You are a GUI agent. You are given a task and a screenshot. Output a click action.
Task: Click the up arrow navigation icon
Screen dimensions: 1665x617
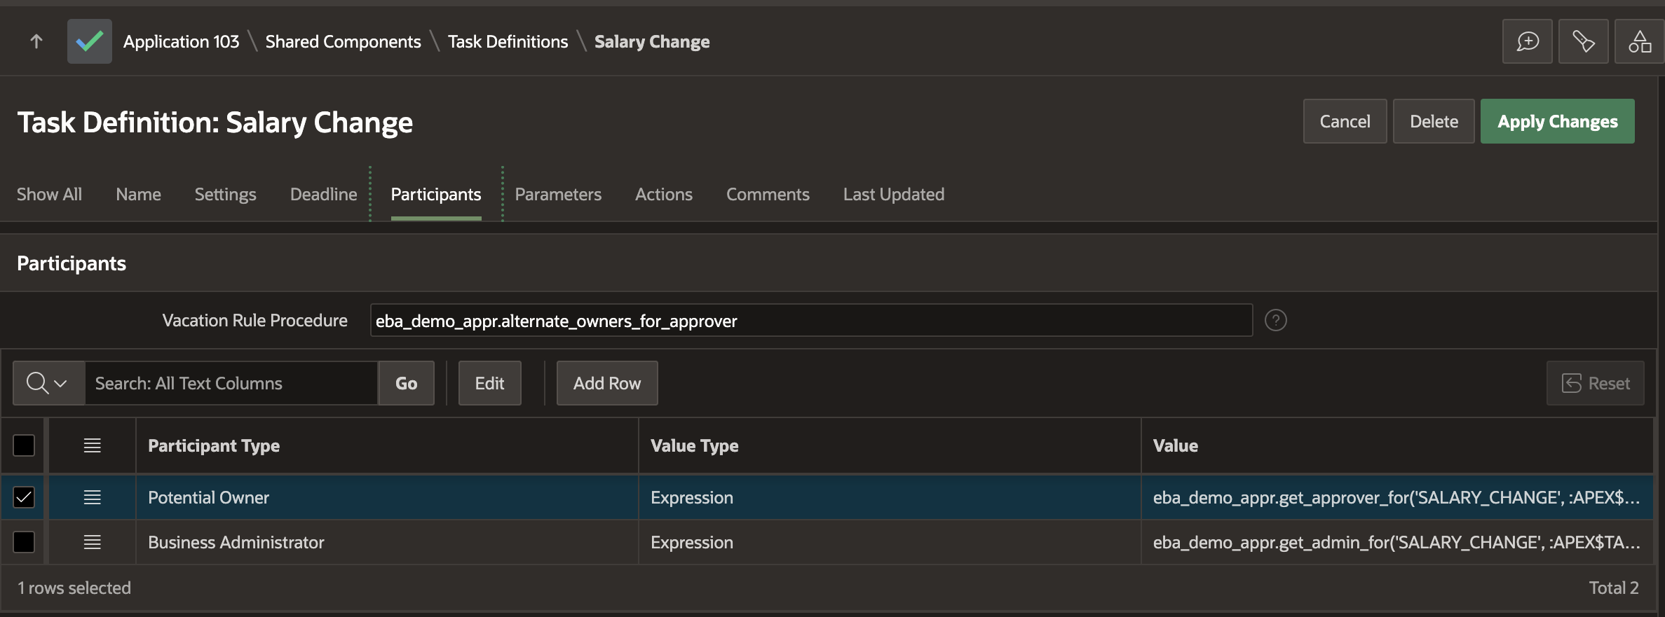click(x=36, y=41)
